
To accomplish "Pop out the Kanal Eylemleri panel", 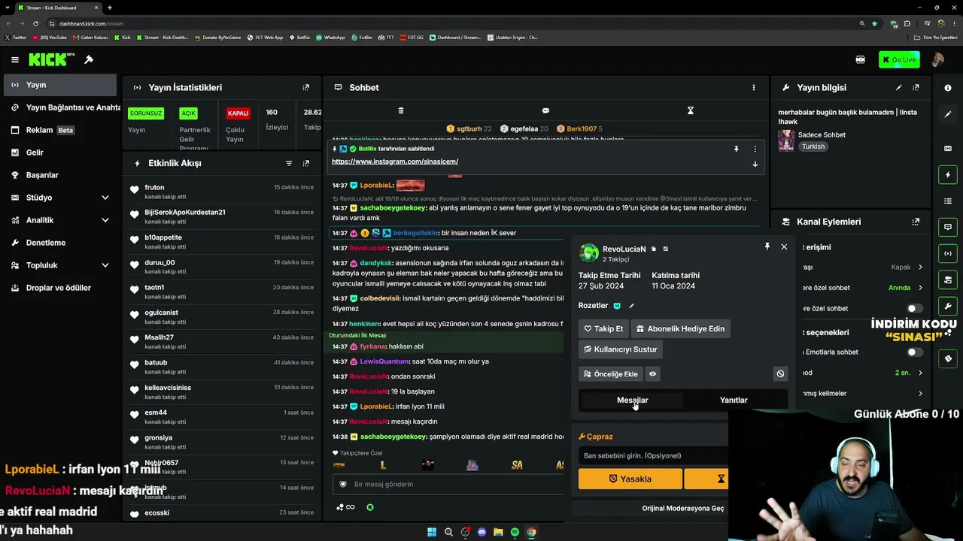I will coord(916,222).
